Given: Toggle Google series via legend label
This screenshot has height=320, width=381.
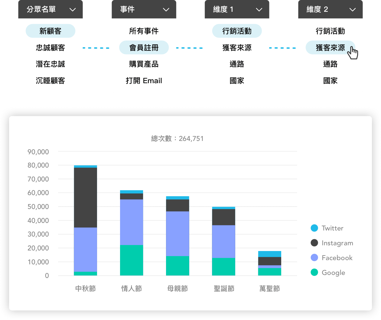Looking at the screenshot, I should 333,273.
